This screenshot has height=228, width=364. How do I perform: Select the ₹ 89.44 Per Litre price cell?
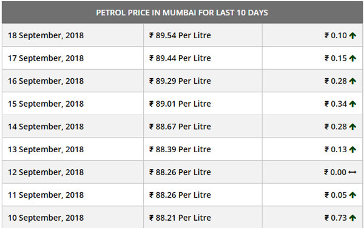coord(203,58)
